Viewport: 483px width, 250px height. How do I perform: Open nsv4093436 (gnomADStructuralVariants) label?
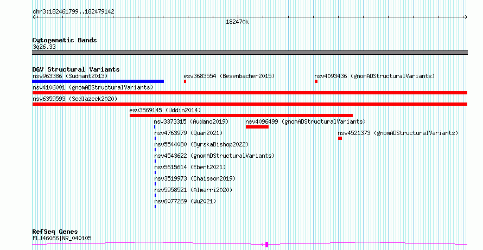pos(374,76)
